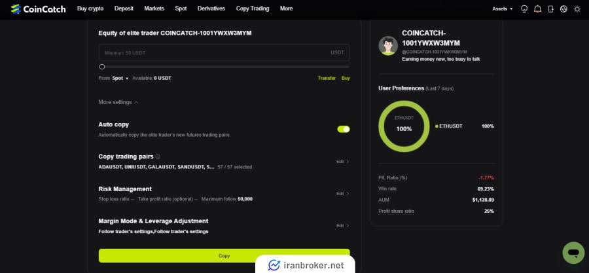Open the CoinCatch logo home link
This screenshot has width=589, height=273.
39,9
